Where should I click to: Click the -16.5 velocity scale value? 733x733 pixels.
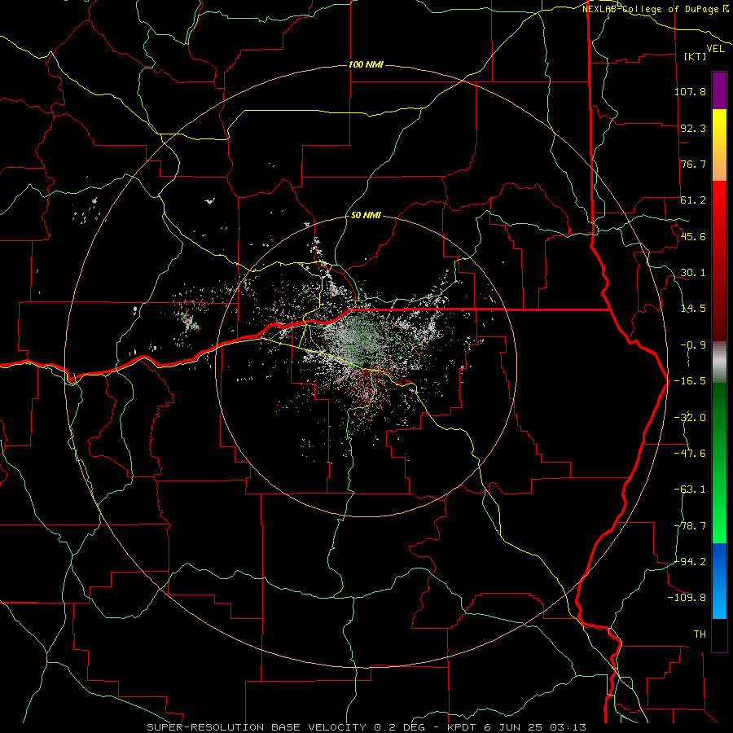(690, 381)
